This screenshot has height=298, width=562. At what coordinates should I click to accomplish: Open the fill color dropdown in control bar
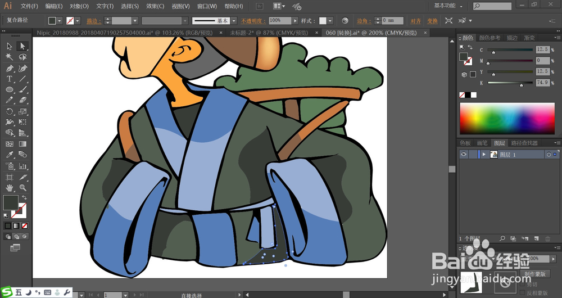click(60, 21)
